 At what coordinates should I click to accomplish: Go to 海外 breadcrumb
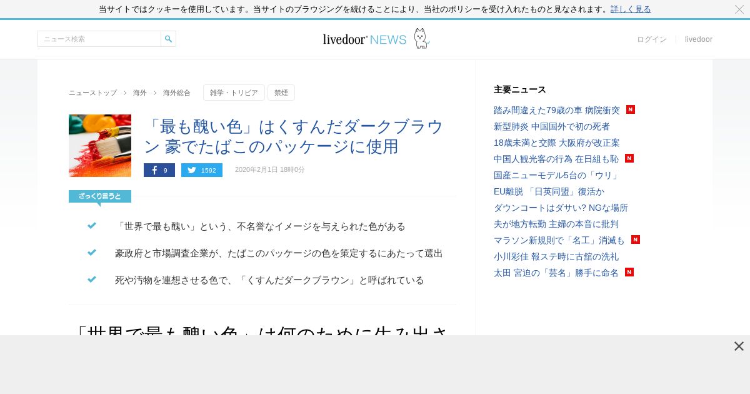point(140,93)
